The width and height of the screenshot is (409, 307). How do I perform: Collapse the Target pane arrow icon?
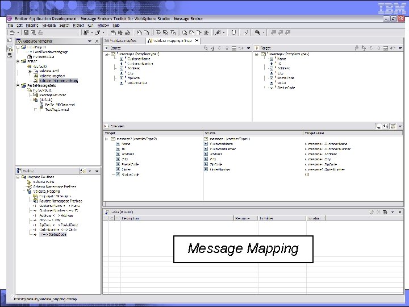click(x=257, y=48)
